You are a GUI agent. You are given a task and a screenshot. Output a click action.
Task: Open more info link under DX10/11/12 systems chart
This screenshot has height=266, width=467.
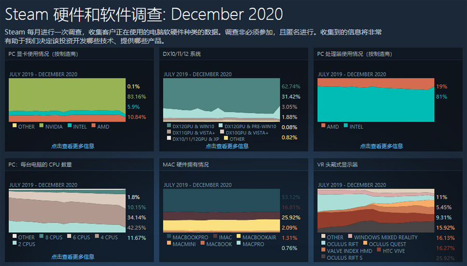[x=227, y=146]
